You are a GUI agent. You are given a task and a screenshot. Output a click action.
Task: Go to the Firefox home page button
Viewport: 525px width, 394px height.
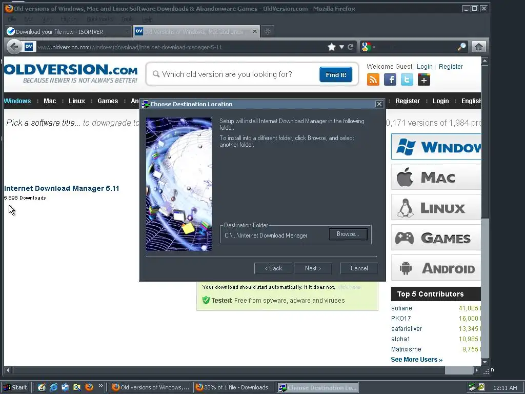coord(479,47)
